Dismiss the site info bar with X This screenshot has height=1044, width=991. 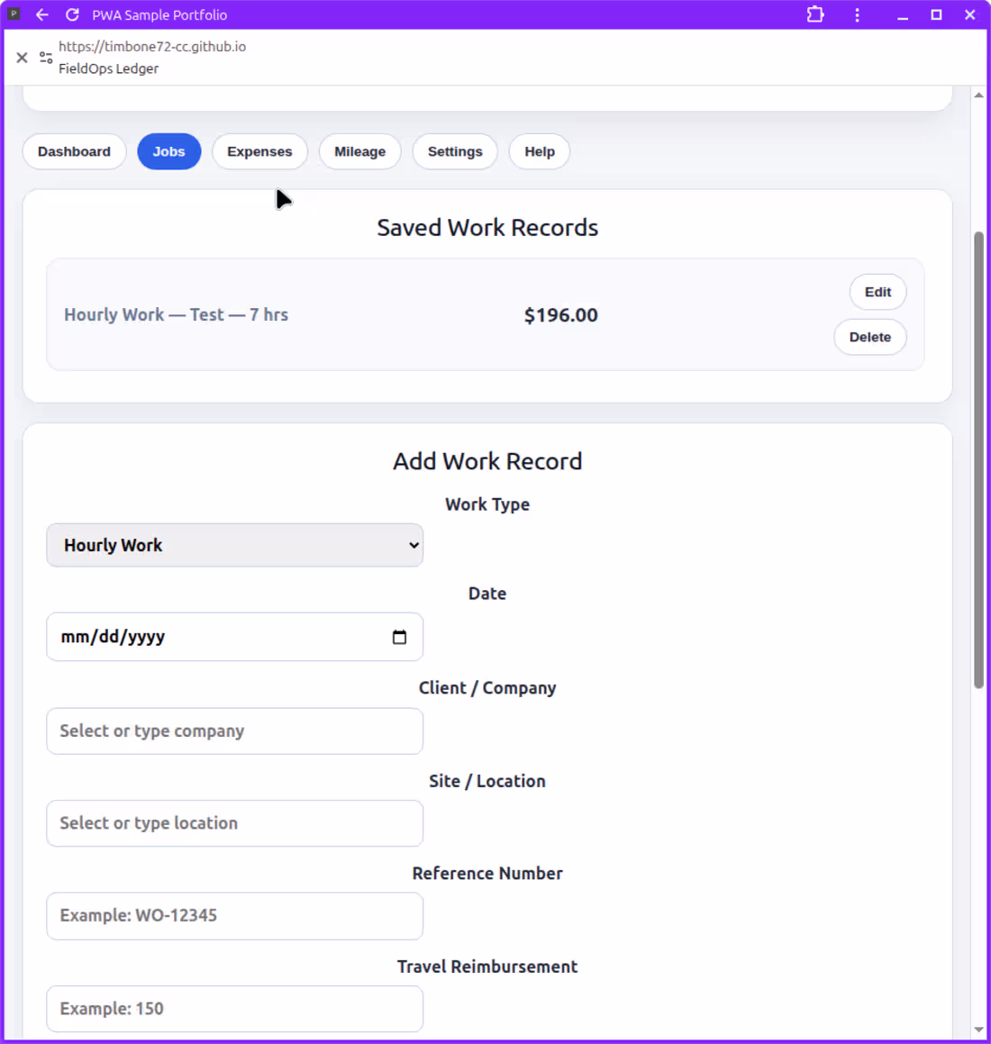(22, 58)
